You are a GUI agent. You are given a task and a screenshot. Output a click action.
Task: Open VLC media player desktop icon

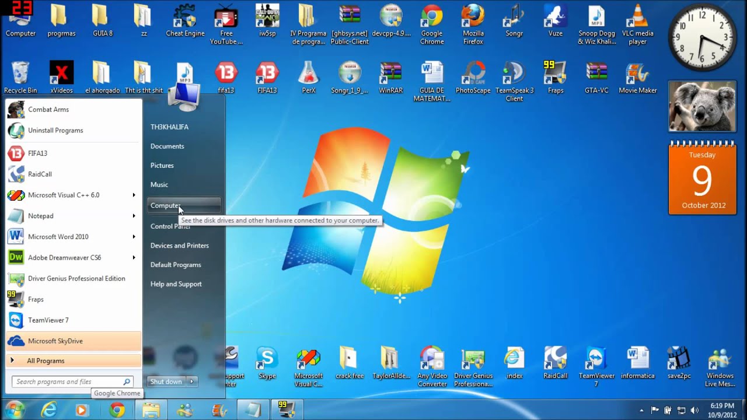pos(637,24)
